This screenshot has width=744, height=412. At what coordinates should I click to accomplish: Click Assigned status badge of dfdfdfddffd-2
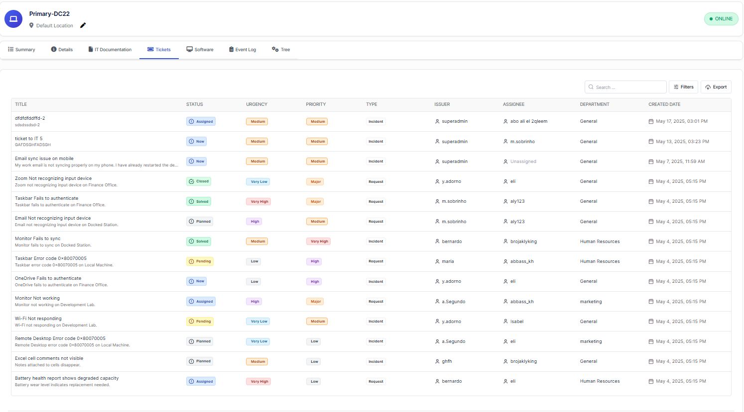[x=201, y=121]
